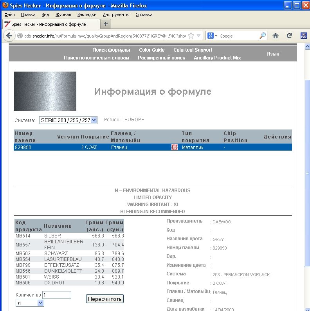Reload the page with refresh icon
Image resolution: width=310 pixels, height=311 pixels.
coord(289,36)
